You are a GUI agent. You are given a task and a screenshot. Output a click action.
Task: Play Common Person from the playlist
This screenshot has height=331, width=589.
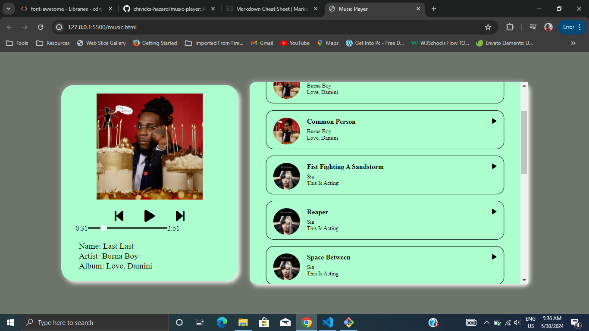[x=494, y=121]
